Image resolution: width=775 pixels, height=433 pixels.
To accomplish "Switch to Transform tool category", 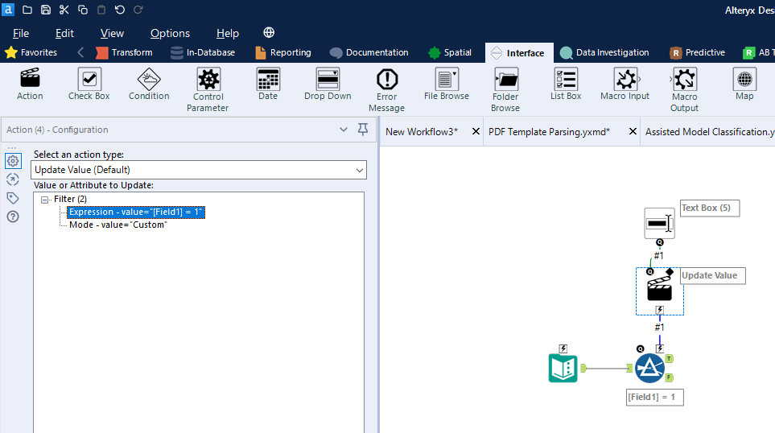I will (x=124, y=52).
